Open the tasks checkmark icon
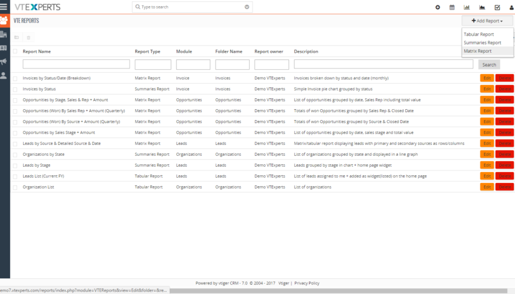This screenshot has width=515, height=294. point(497,7)
